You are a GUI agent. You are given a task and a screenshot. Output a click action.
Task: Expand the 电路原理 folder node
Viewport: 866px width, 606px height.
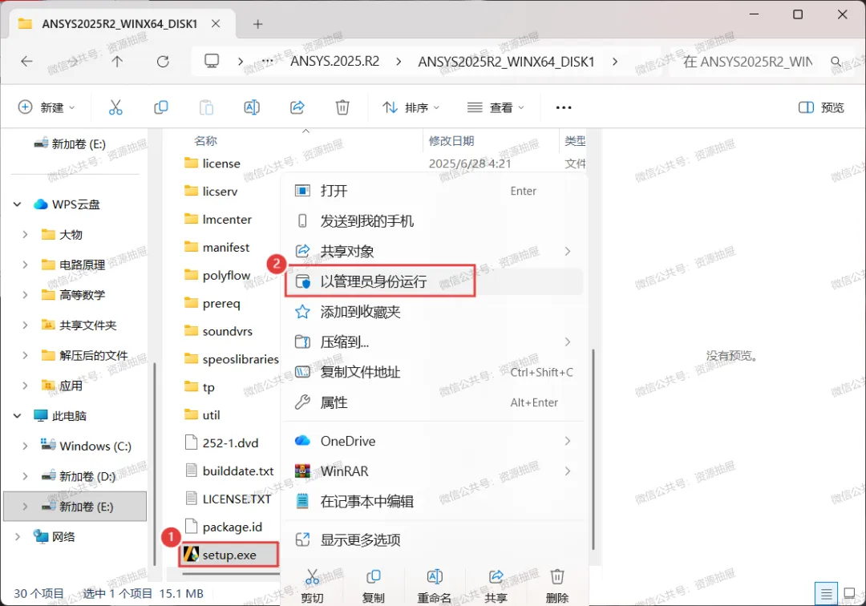click(x=25, y=265)
